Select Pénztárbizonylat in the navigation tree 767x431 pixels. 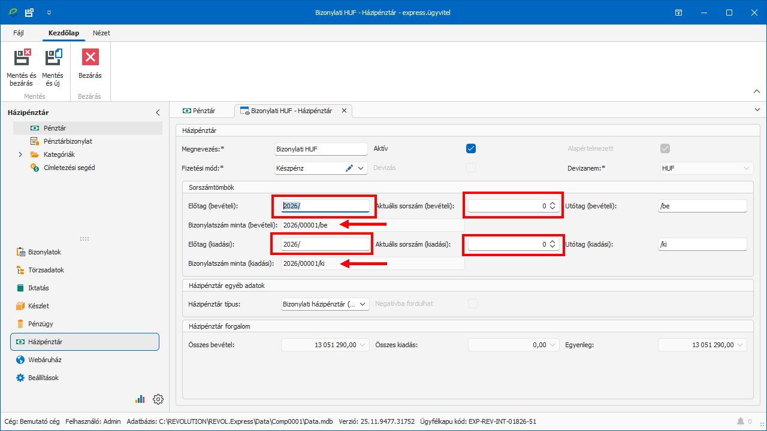(67, 141)
